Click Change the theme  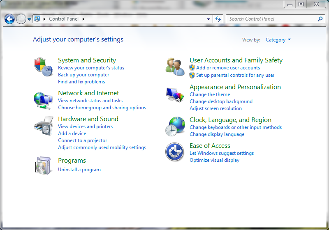click(x=210, y=94)
